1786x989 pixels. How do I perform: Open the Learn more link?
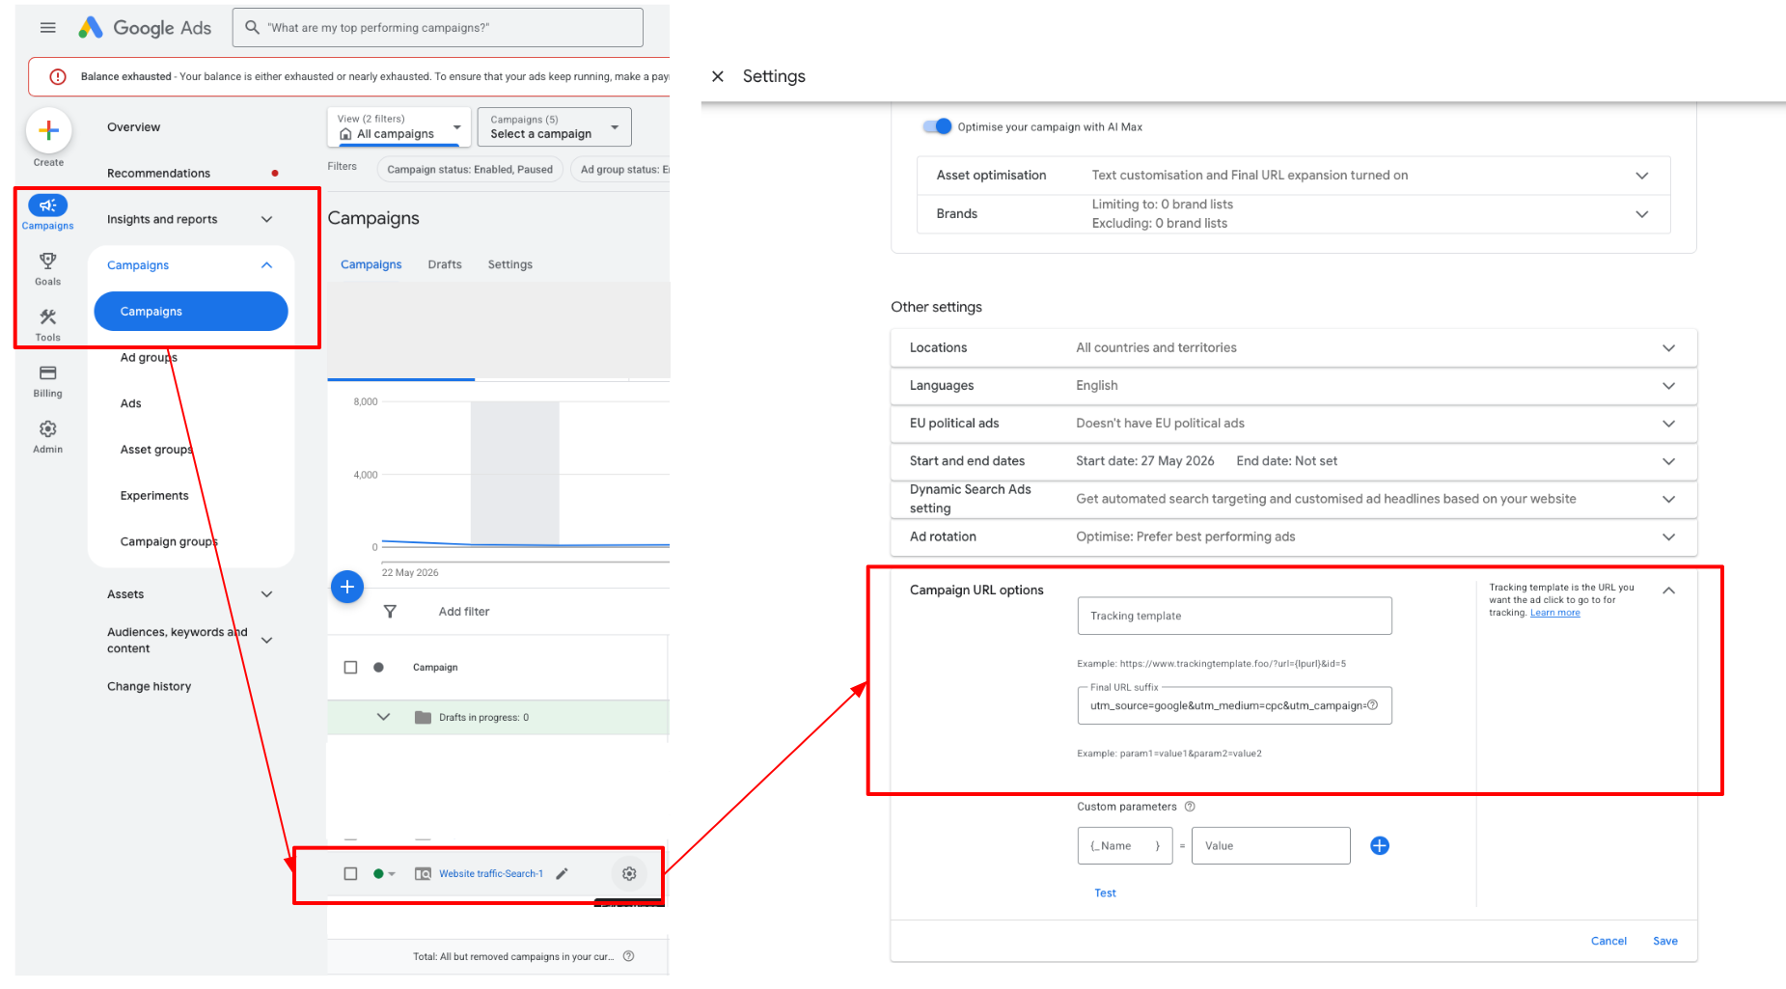(x=1555, y=613)
